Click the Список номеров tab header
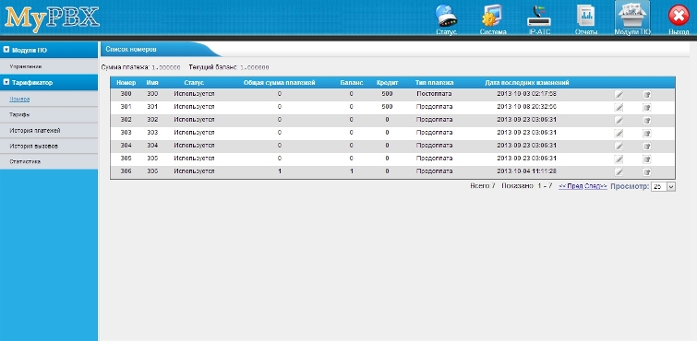This screenshot has width=697, height=341. point(131,49)
